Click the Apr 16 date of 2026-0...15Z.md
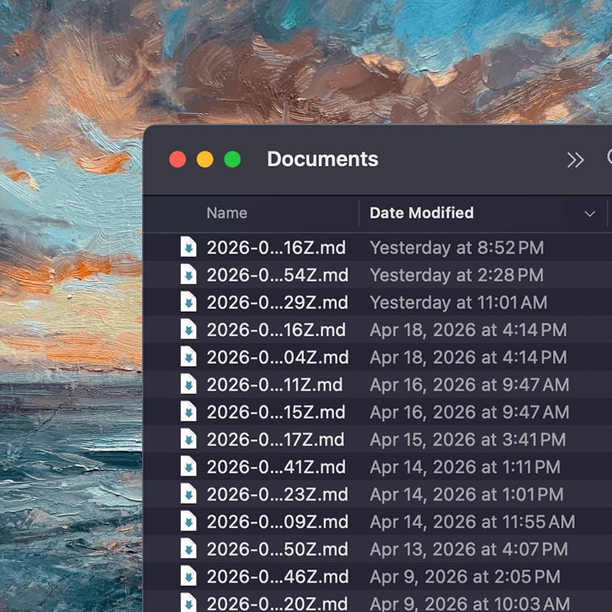The image size is (612, 612). coord(470,412)
